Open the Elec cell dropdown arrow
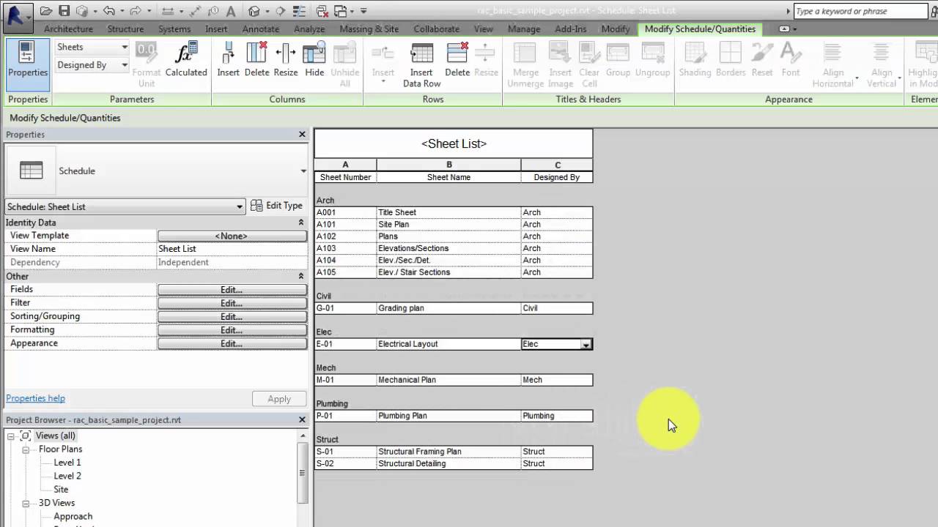This screenshot has width=938, height=527. (586, 344)
